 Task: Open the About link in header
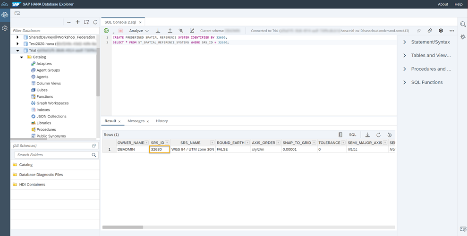[443, 4]
